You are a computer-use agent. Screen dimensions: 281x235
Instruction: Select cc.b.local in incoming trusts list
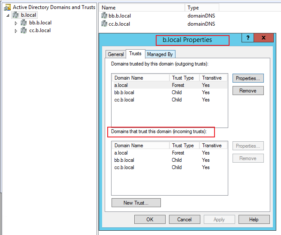click(x=169, y=167)
